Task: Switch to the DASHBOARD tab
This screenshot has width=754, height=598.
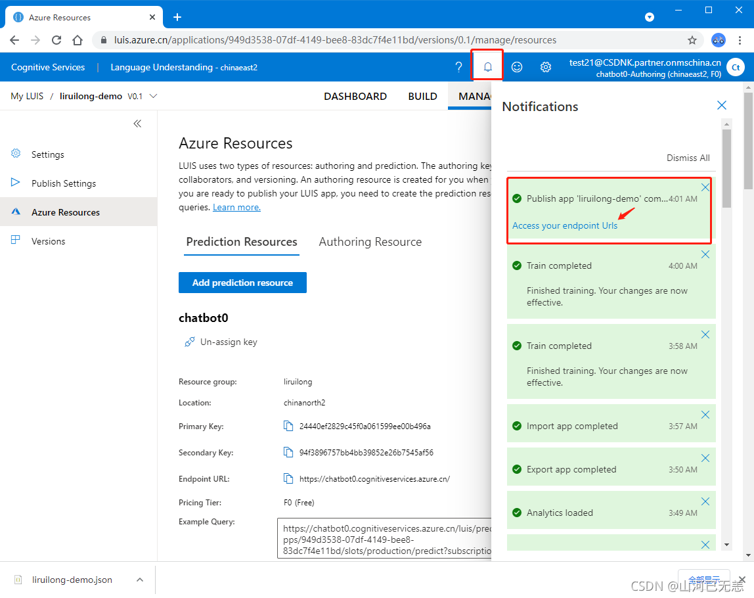Action: click(x=355, y=96)
